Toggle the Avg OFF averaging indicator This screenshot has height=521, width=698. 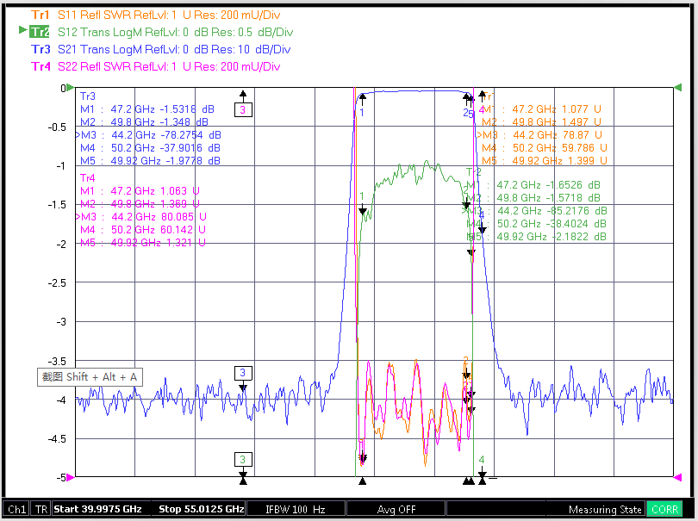pos(396,510)
